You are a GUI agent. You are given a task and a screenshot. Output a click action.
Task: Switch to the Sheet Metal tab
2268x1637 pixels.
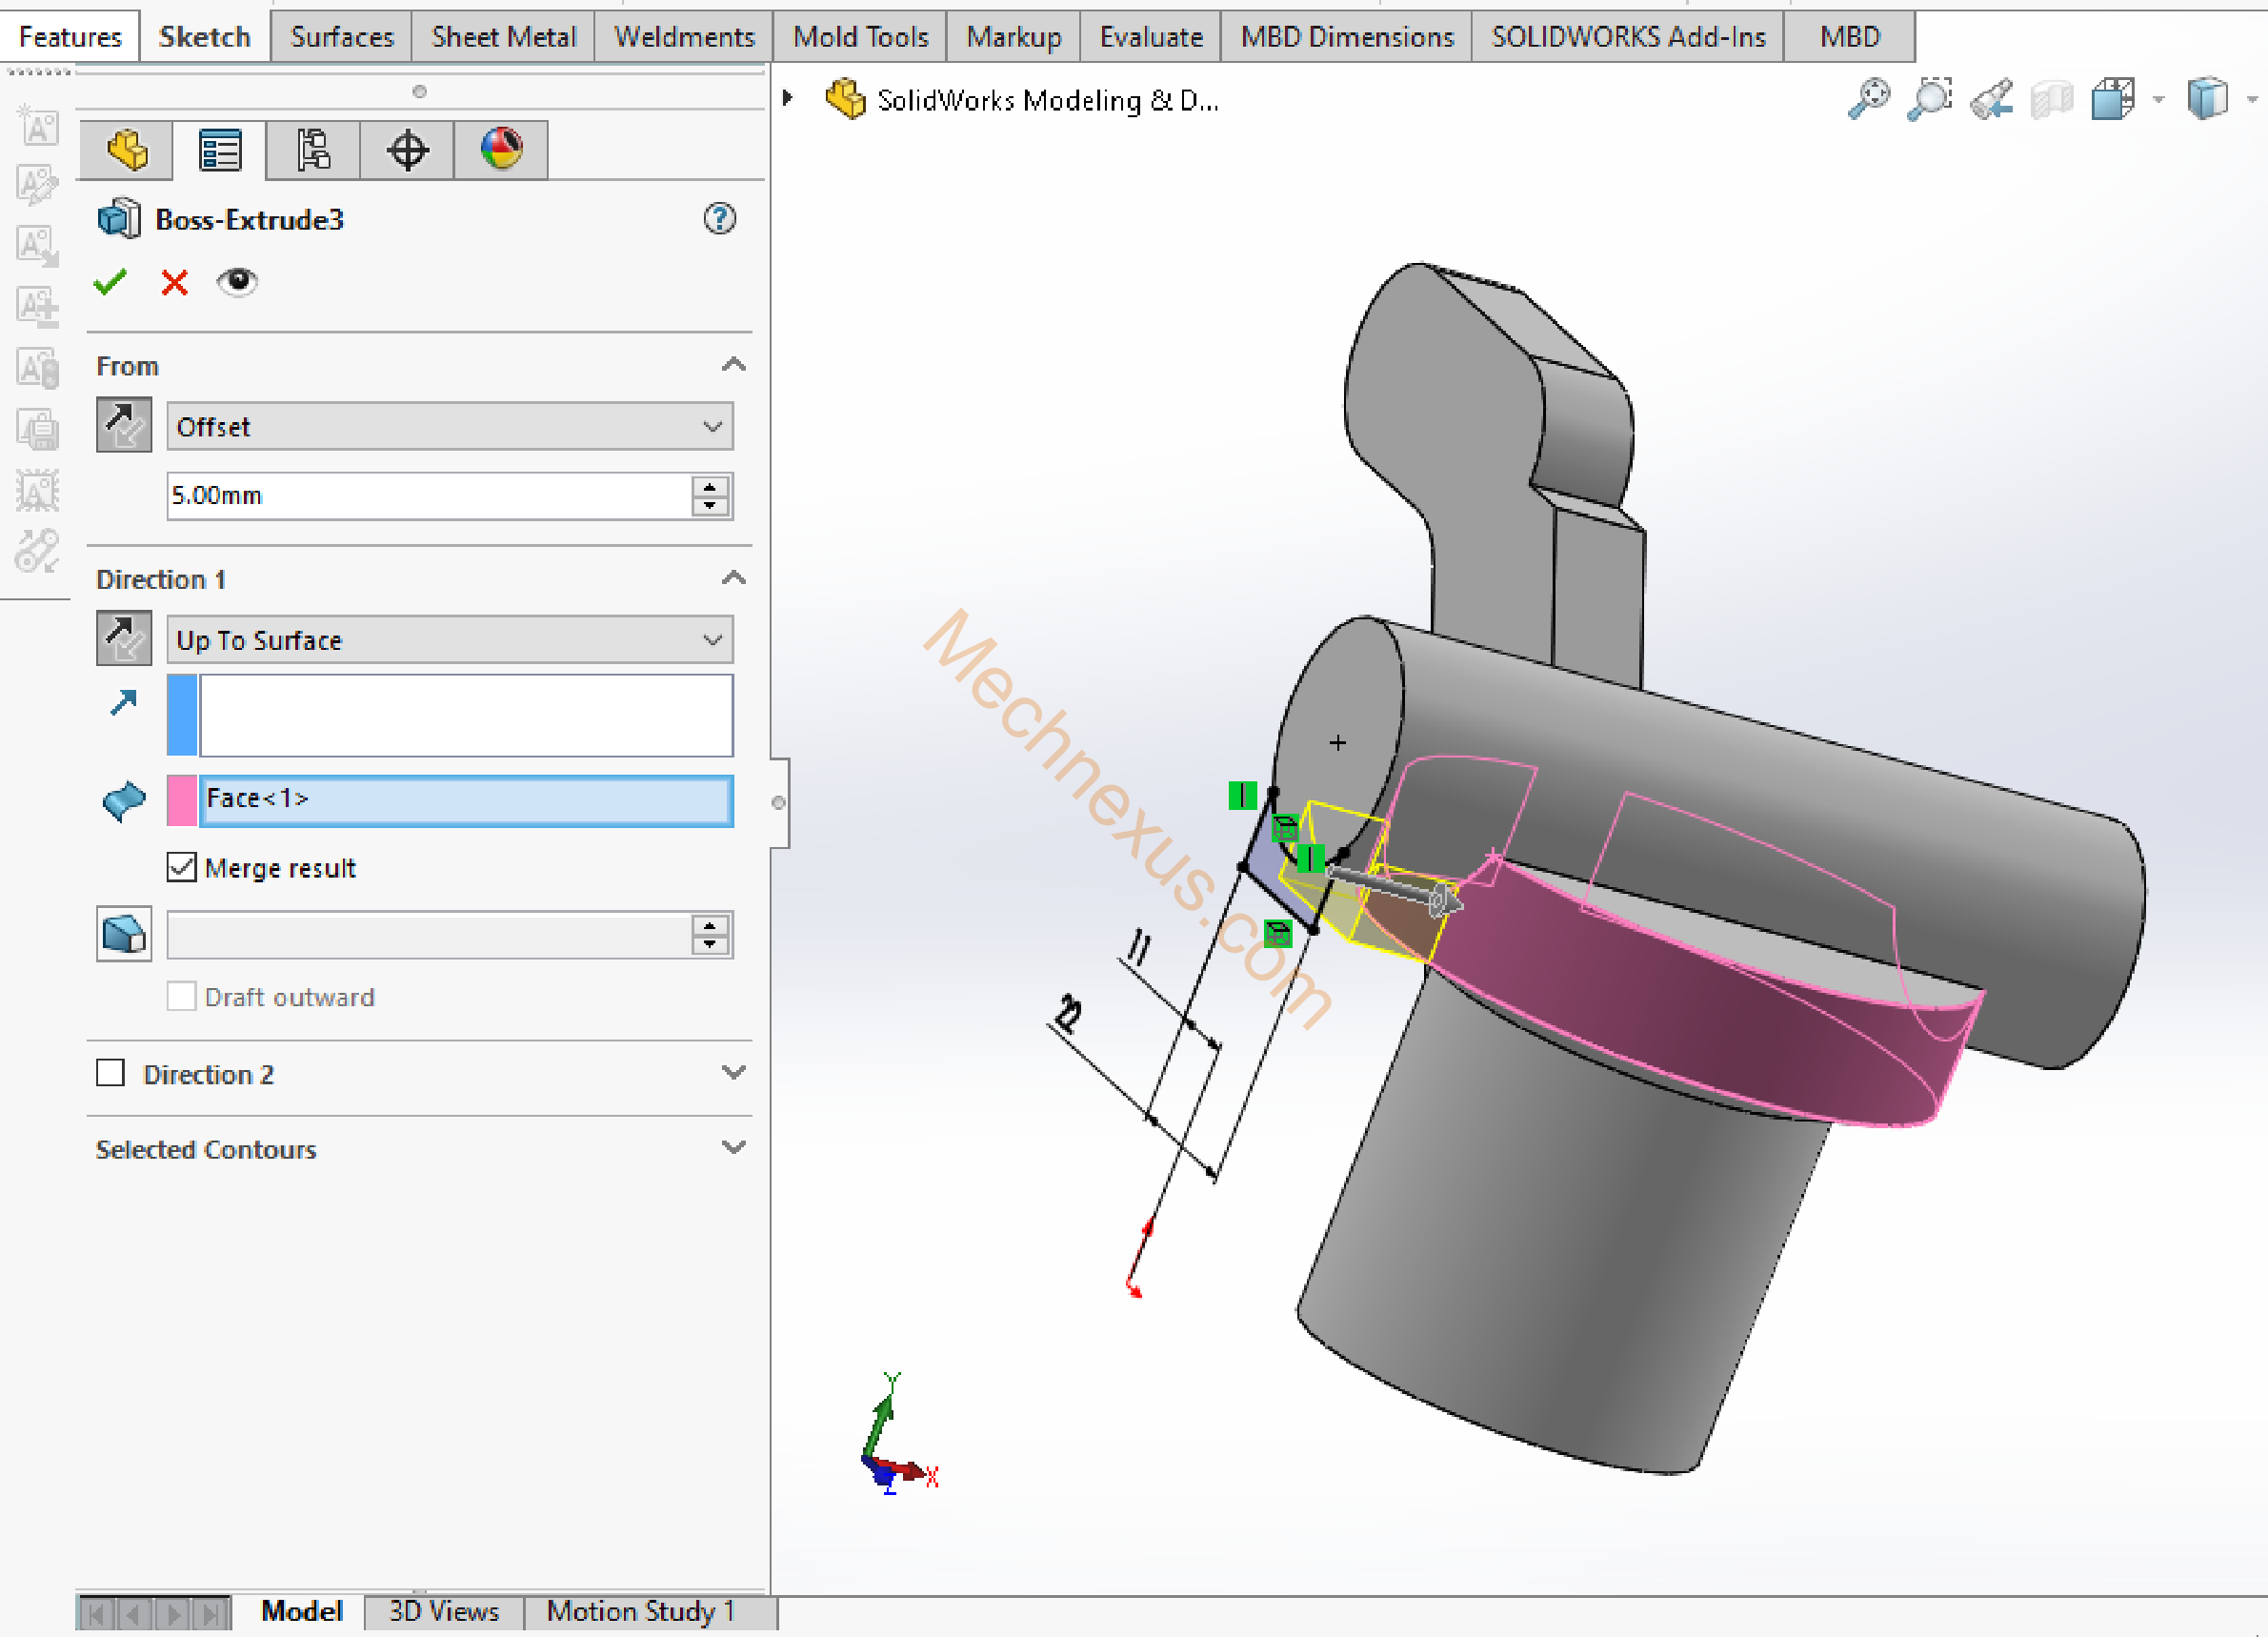tap(503, 37)
